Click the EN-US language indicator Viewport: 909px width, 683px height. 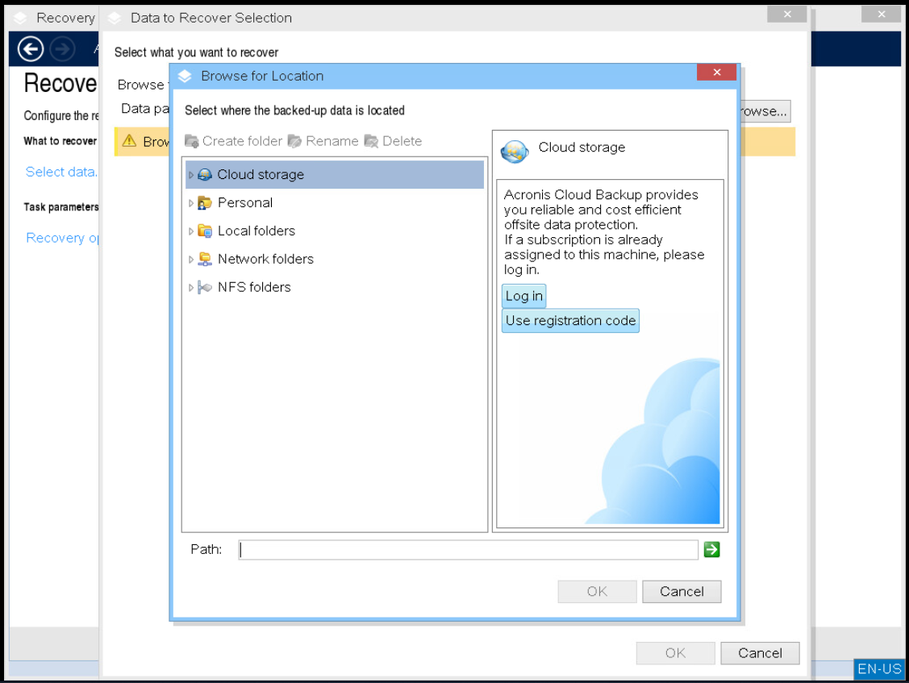pos(879,669)
